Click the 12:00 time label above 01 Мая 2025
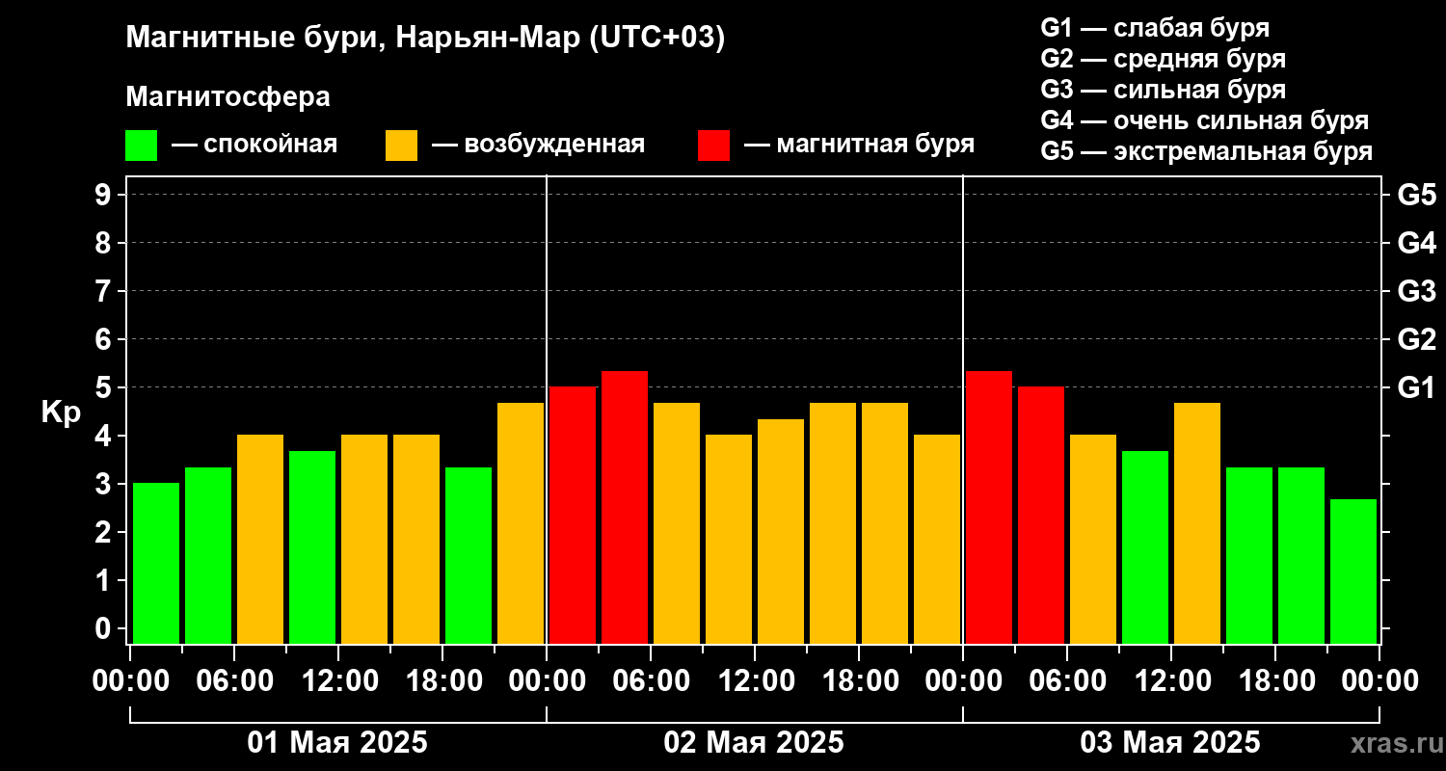This screenshot has height=771, width=1446. 338,681
